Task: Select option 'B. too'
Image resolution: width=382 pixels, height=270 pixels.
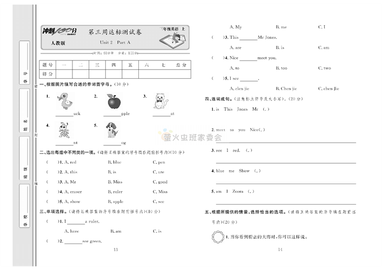Action: 282,68
